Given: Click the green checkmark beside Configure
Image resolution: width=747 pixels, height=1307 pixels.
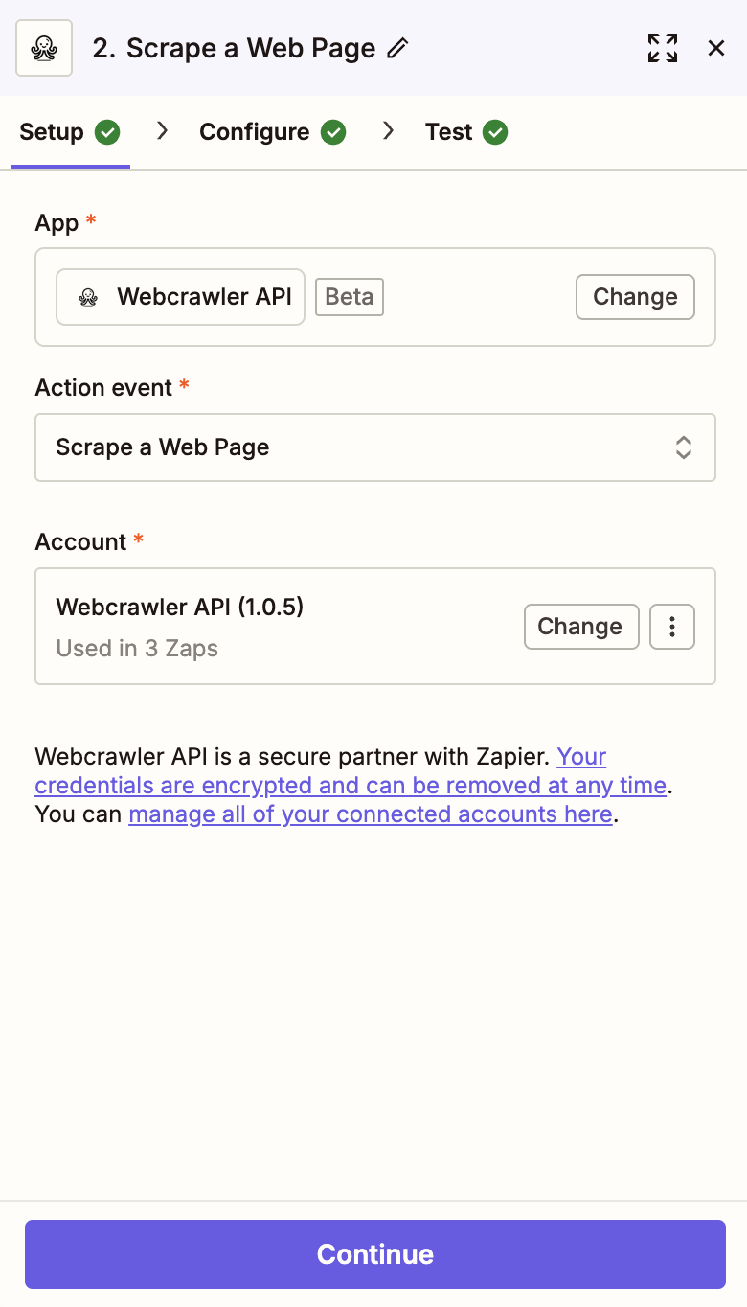Looking at the screenshot, I should (x=333, y=132).
